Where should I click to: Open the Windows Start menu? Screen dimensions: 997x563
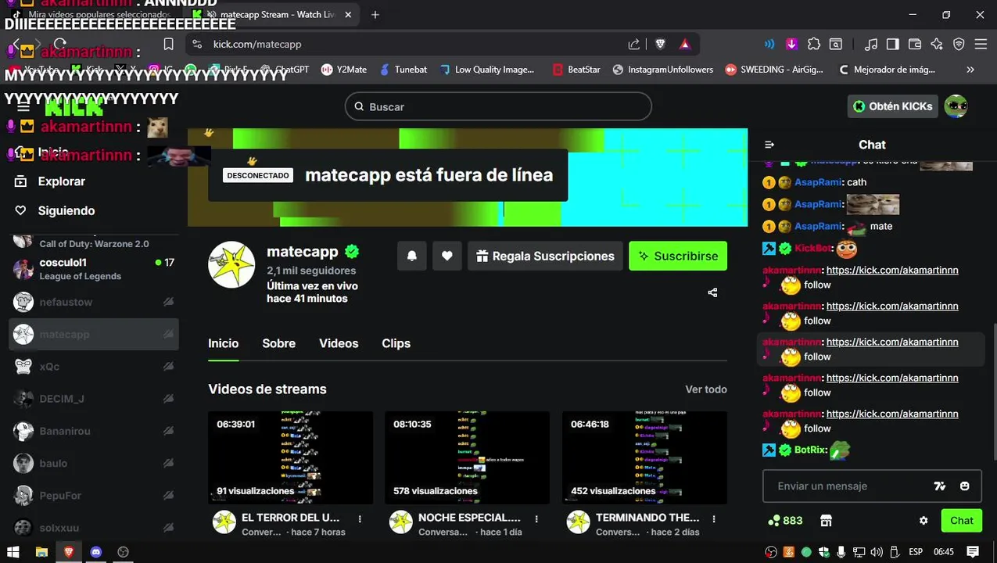click(13, 552)
